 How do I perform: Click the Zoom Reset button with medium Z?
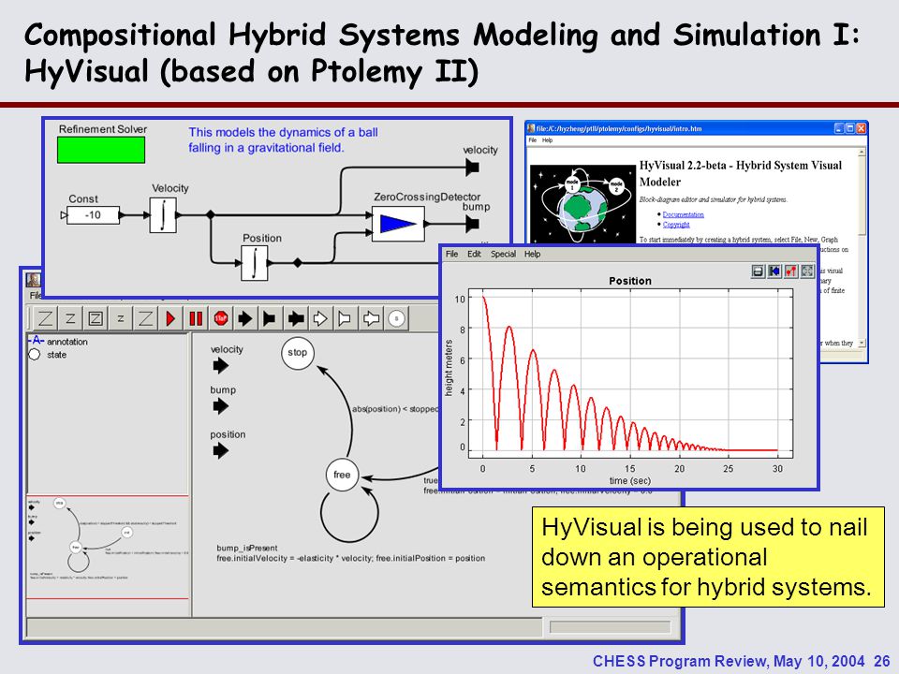coord(70,318)
